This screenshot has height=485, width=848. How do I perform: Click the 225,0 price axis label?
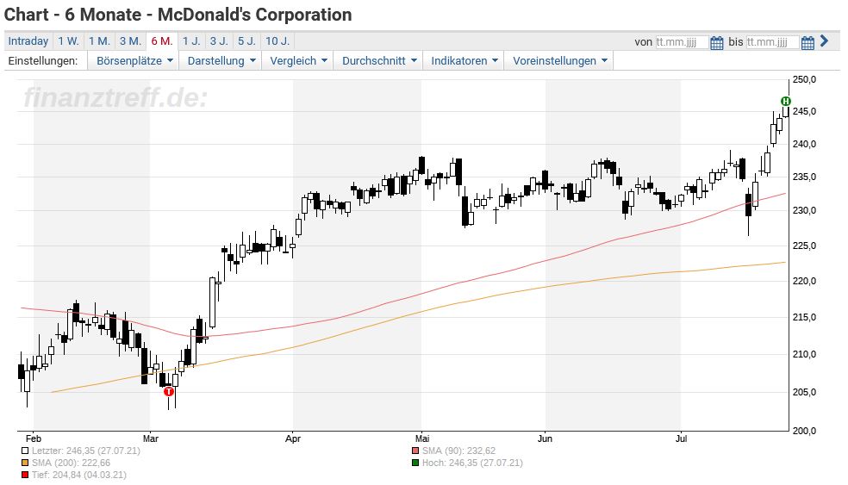(x=804, y=246)
